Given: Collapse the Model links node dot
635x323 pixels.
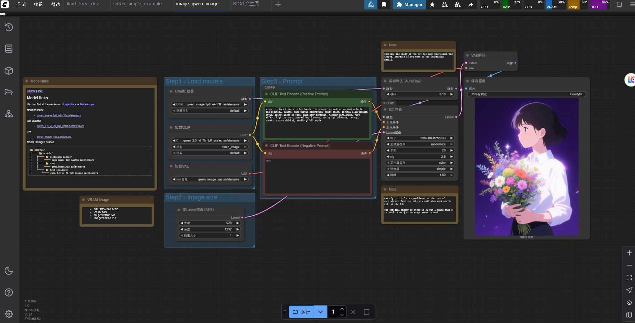Looking at the screenshot, I should pyautogui.click(x=27, y=81).
